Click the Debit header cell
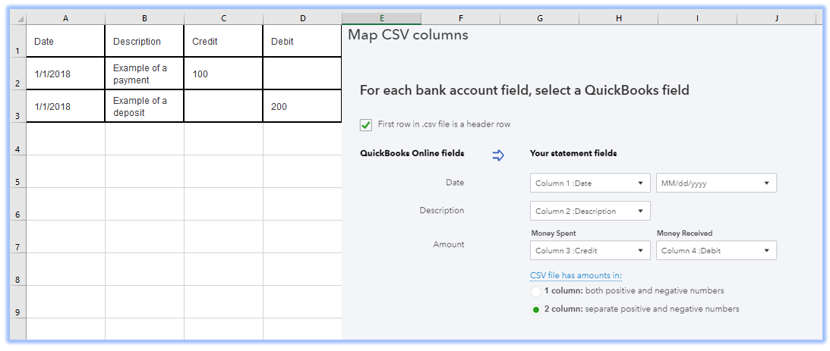Screen dimensions: 830x351 pos(302,41)
